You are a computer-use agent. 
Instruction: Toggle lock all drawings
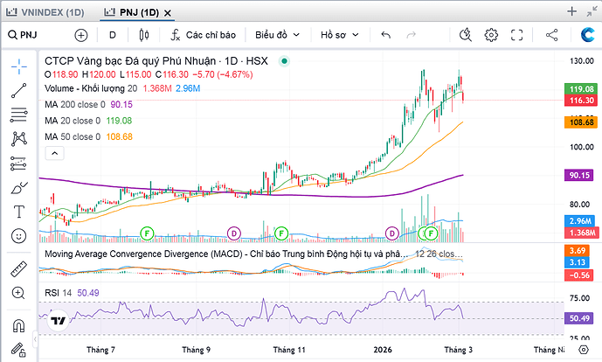18,352
